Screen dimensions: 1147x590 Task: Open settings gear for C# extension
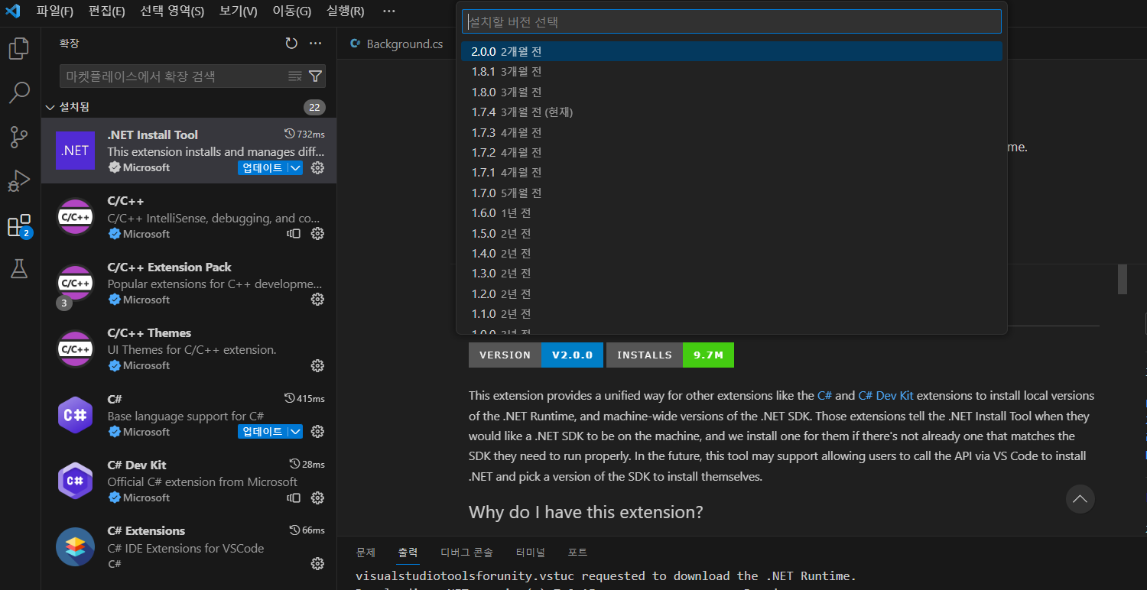[318, 432]
